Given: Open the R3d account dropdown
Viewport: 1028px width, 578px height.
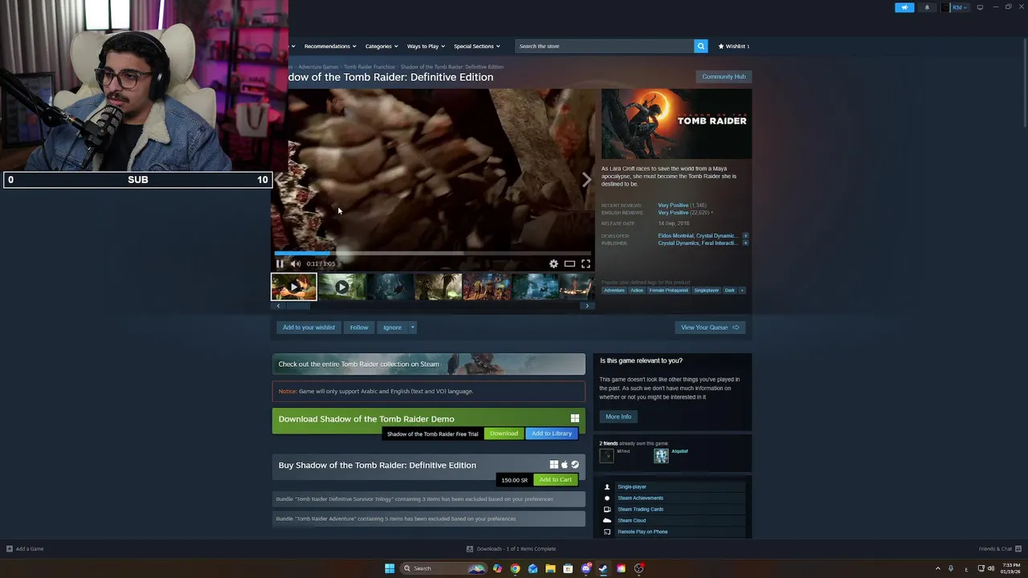Looking at the screenshot, I should pyautogui.click(x=957, y=7).
